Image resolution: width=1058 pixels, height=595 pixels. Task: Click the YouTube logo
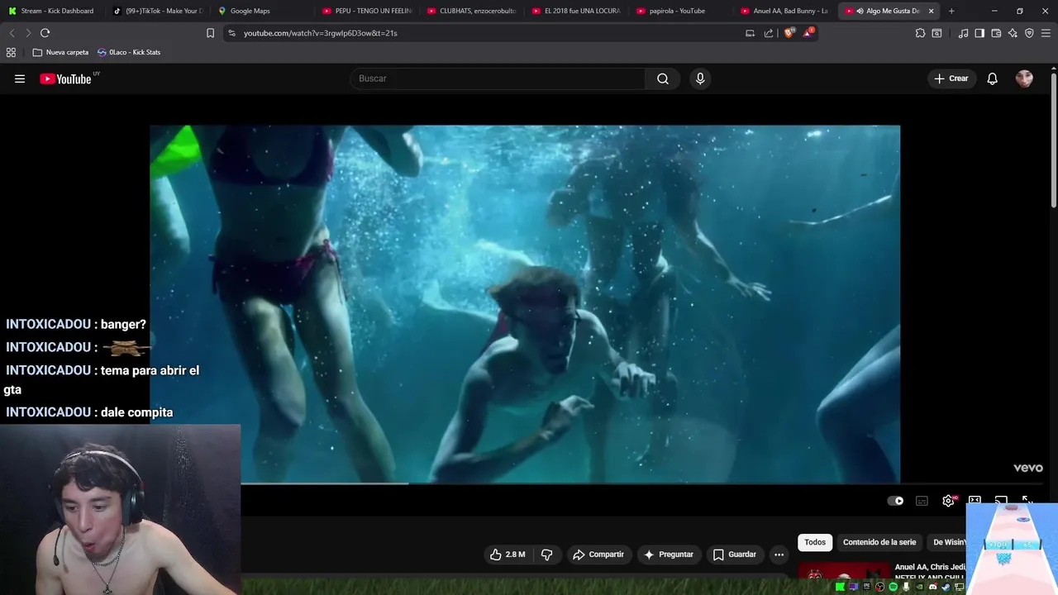(66, 79)
